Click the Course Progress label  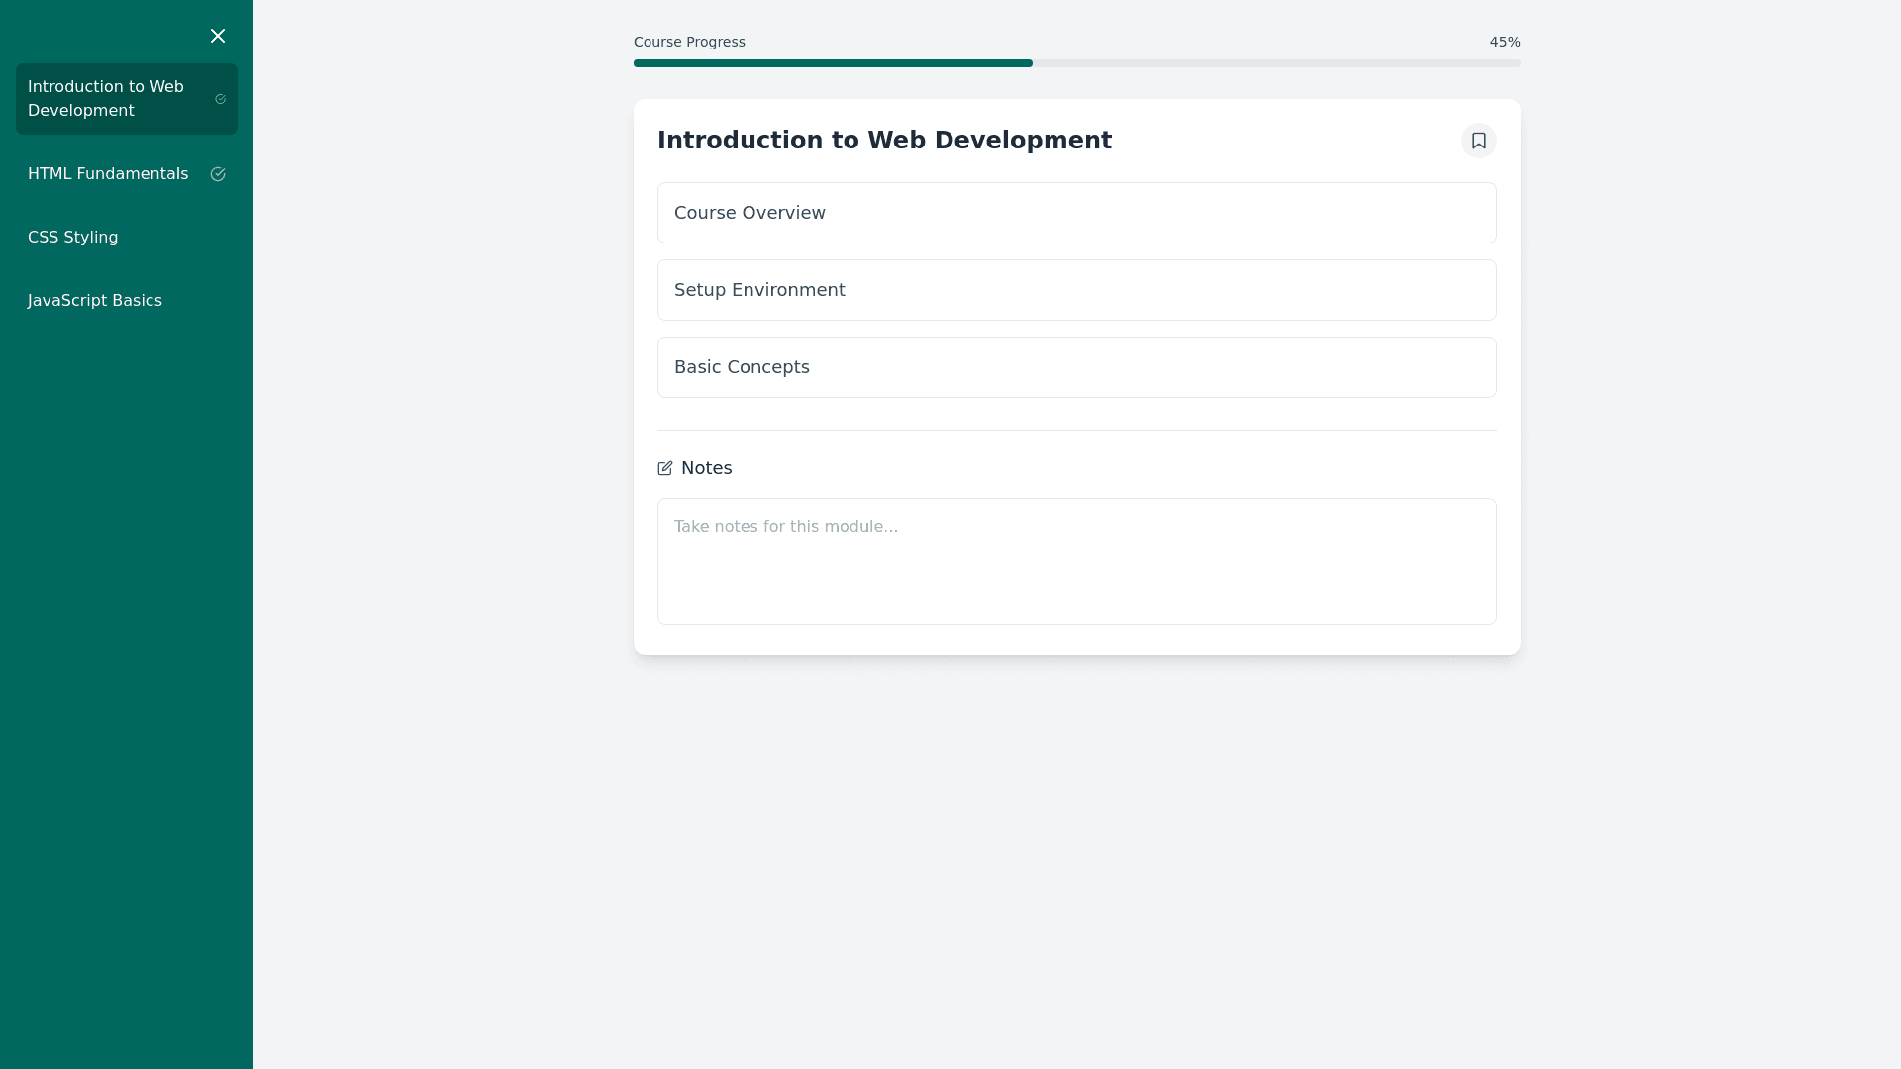coord(689,42)
